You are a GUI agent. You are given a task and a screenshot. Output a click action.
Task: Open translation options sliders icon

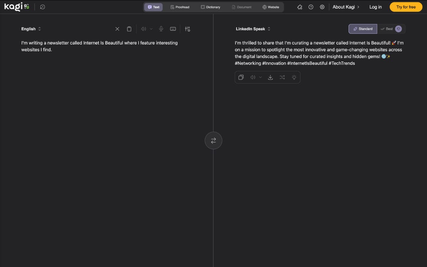(188, 29)
